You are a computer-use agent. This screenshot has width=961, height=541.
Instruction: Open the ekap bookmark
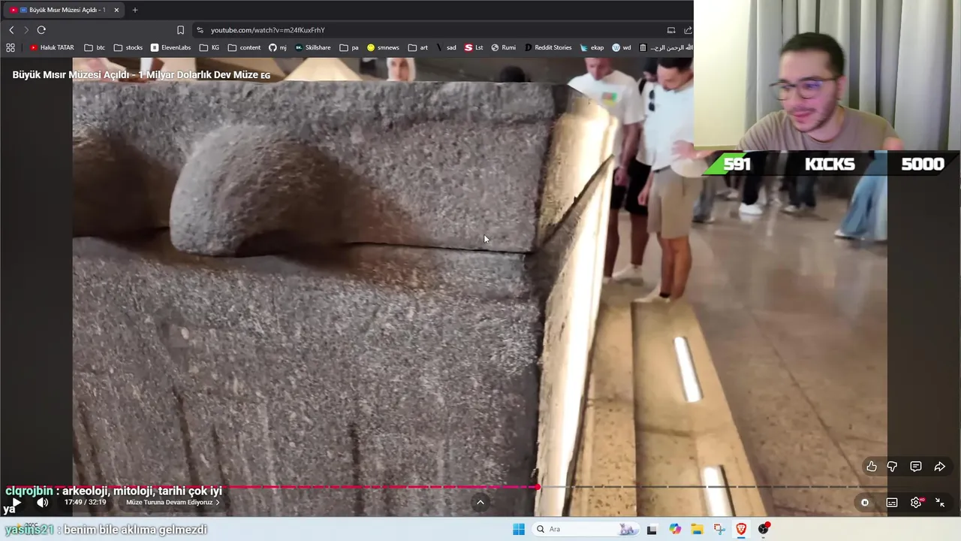click(x=592, y=47)
